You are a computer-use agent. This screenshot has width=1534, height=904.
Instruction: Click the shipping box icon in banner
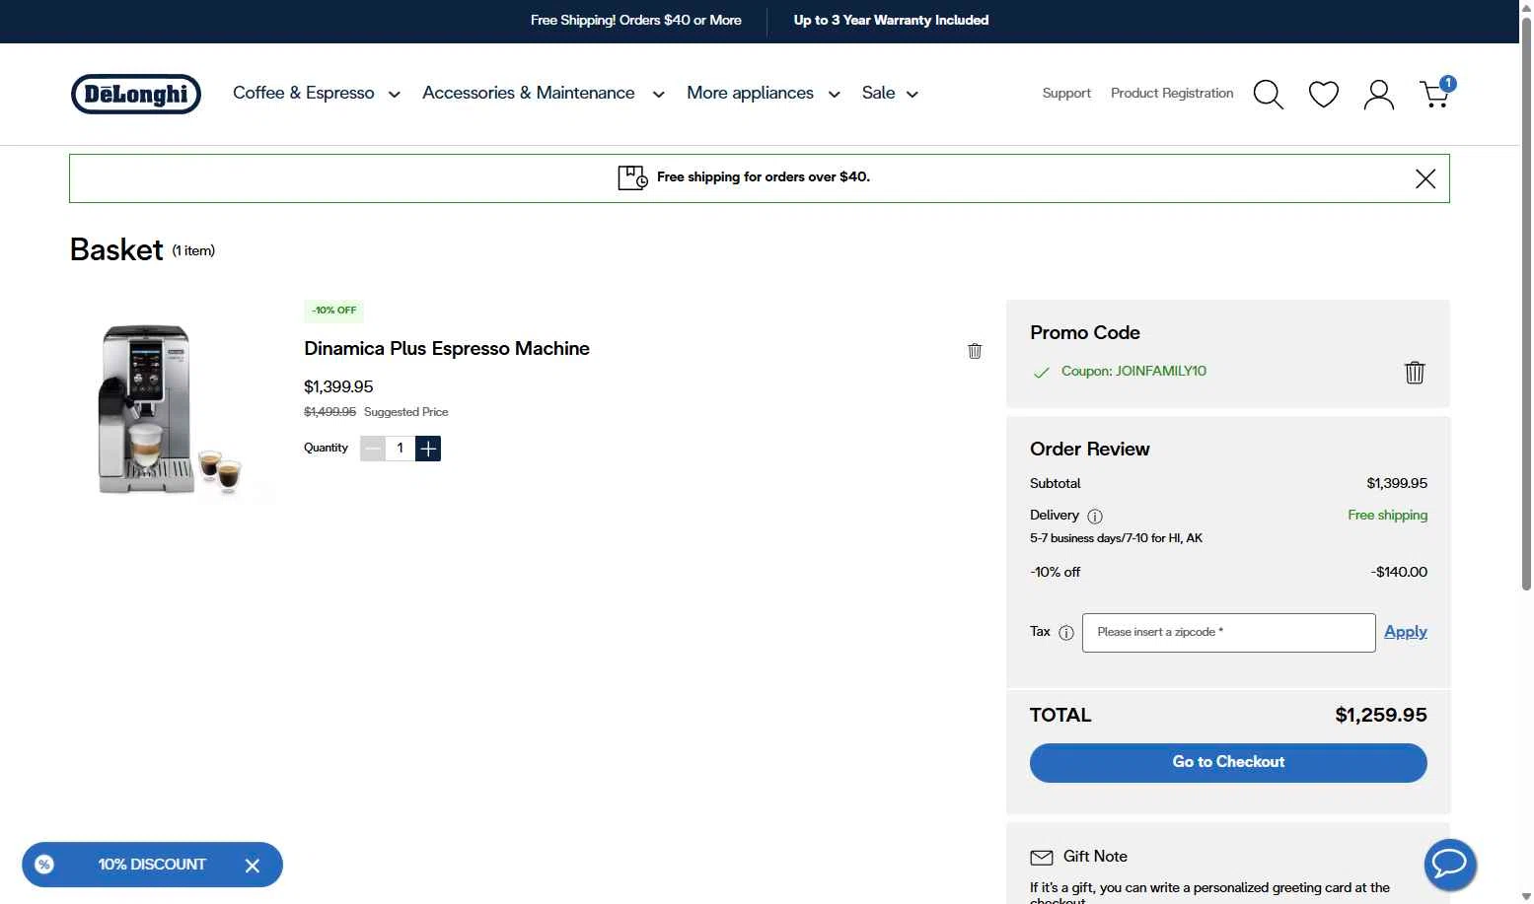click(x=632, y=177)
